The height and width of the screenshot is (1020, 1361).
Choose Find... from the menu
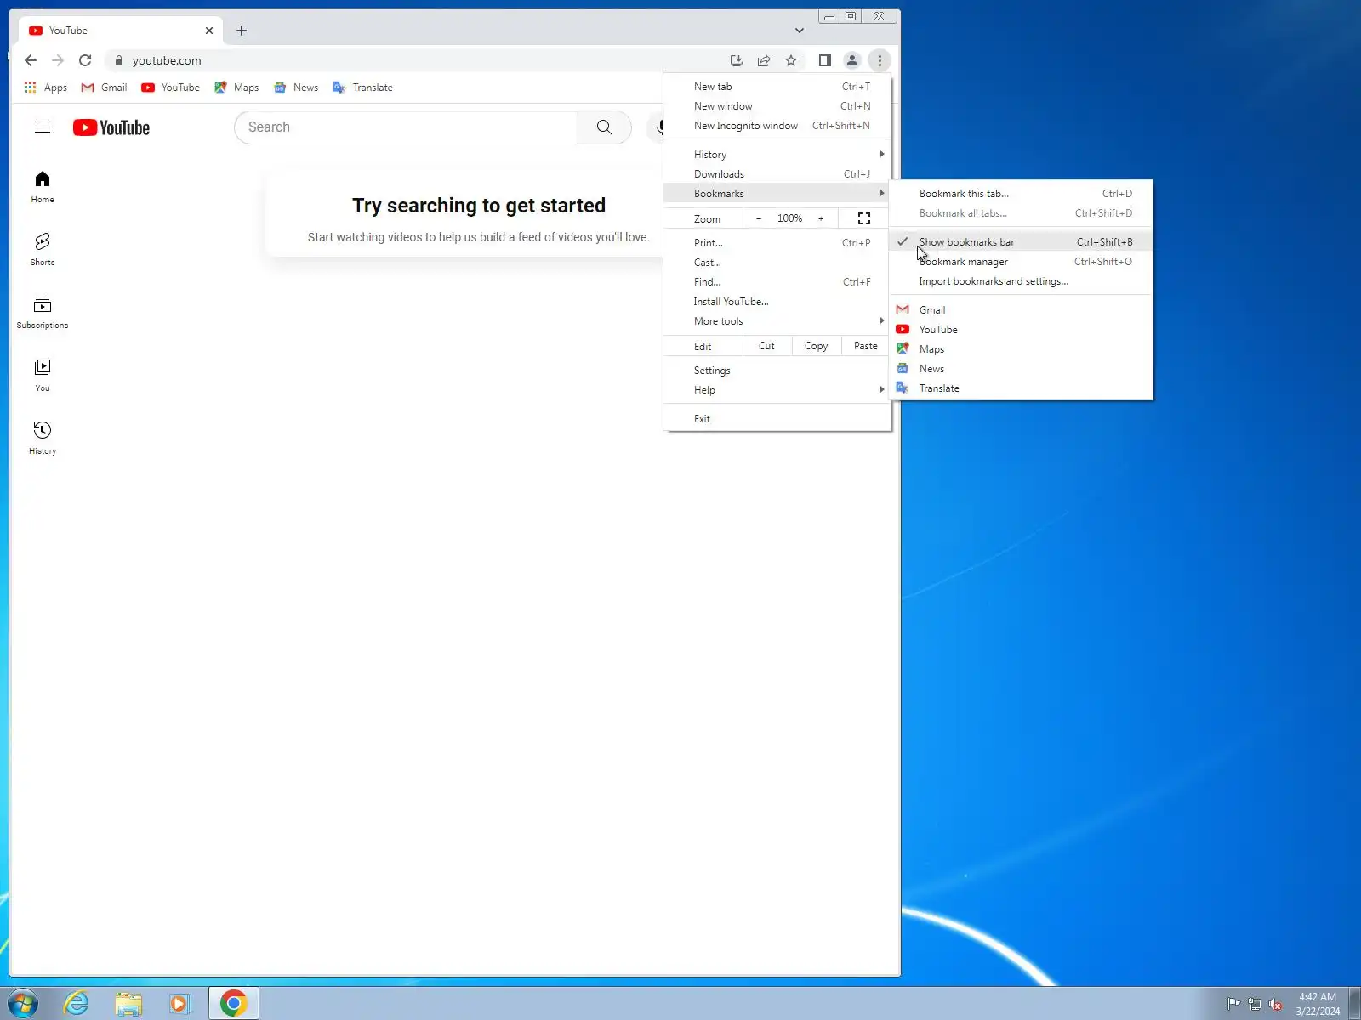[777, 282]
